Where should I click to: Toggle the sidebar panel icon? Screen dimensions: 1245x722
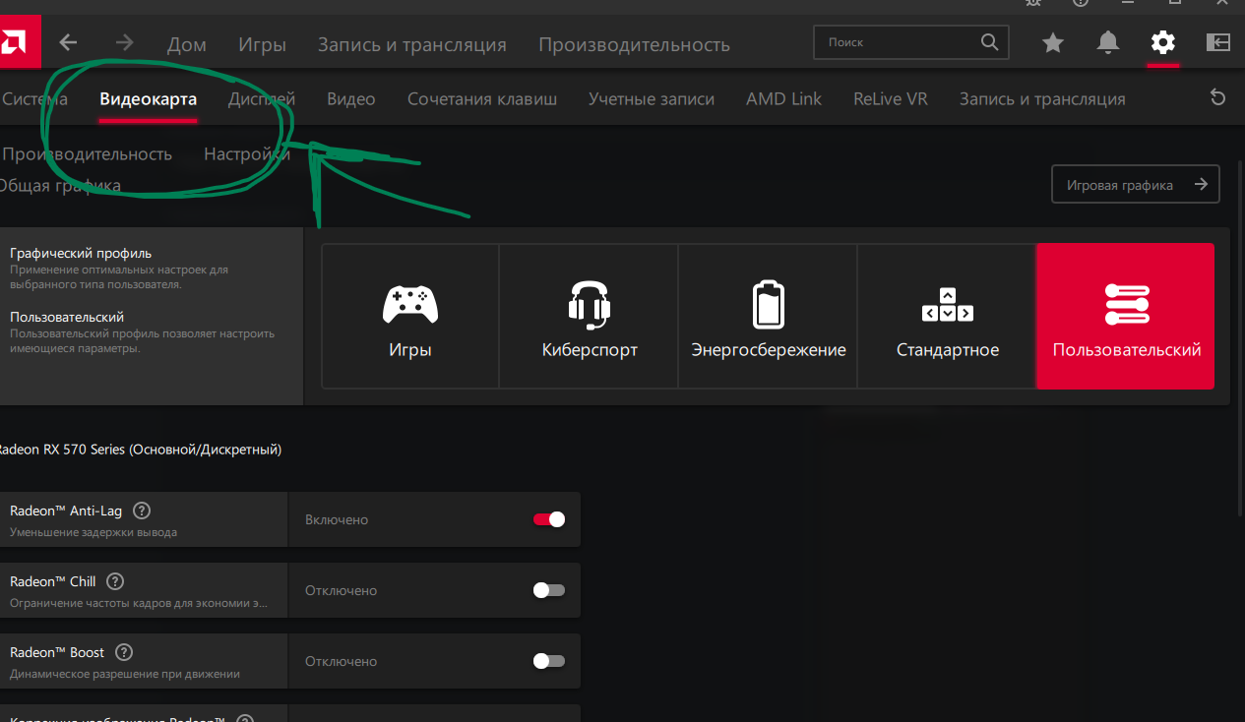tap(1218, 42)
